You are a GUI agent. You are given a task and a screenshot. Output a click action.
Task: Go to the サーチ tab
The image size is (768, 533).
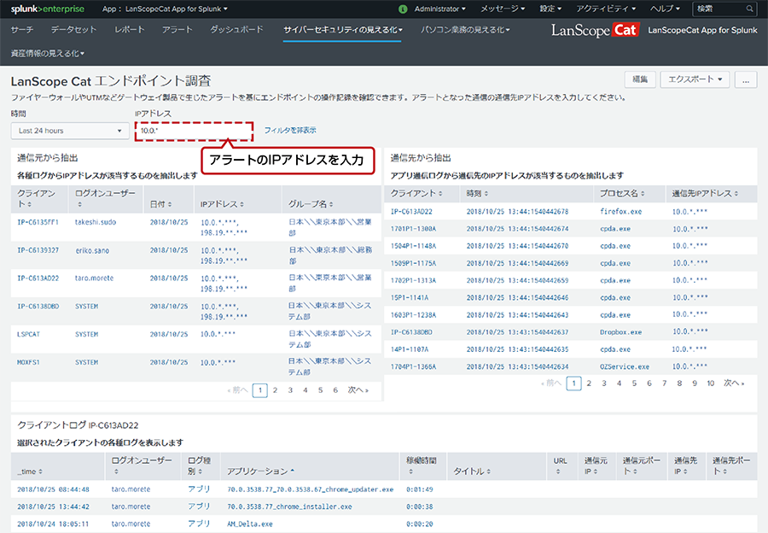point(22,30)
